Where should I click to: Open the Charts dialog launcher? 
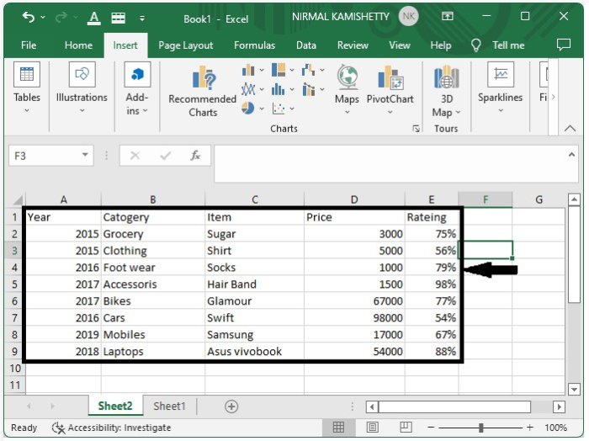point(416,129)
